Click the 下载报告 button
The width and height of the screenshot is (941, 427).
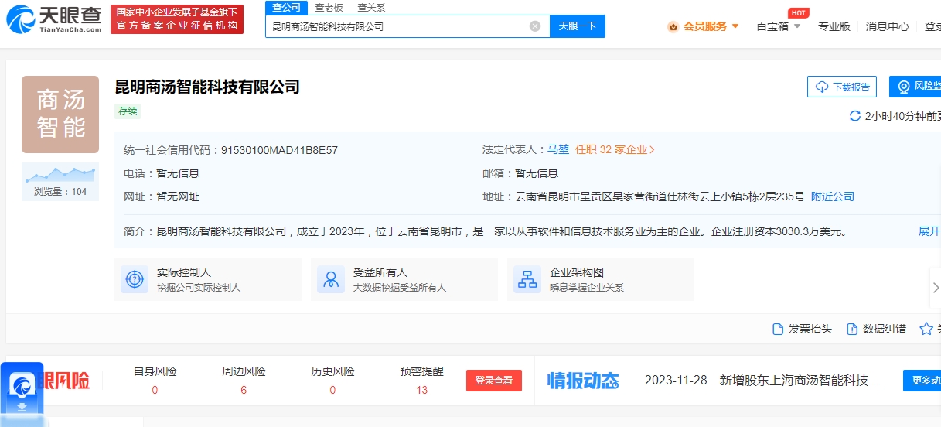tap(842, 87)
